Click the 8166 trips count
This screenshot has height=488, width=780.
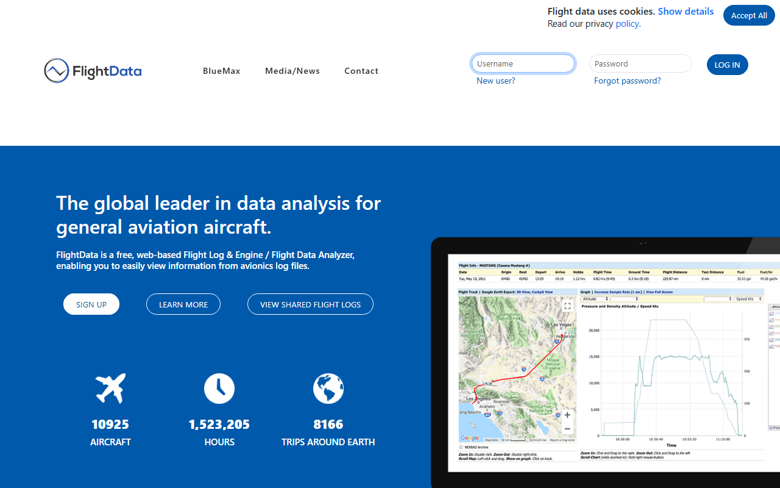point(328,424)
